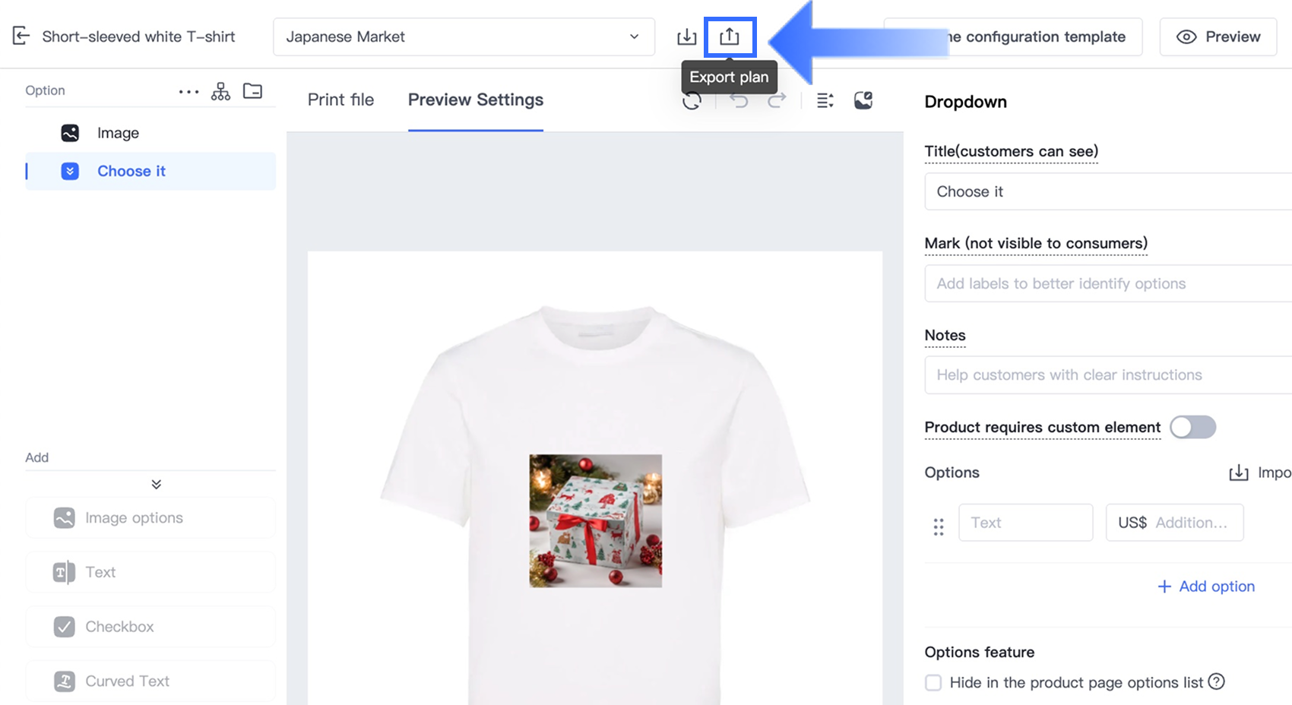Click the align list icon in canvas toolbar
Viewport: 1292px width, 705px height.
(825, 100)
